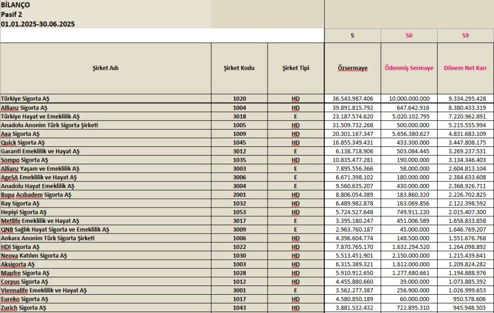
Task: Select the Sompo Sigorta AŞ cell
Action: pyautogui.click(x=106, y=160)
